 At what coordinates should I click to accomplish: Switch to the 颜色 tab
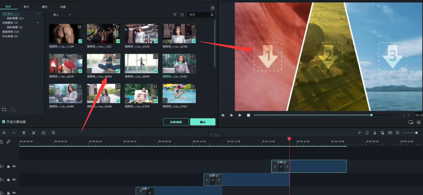pyautogui.click(x=45, y=7)
